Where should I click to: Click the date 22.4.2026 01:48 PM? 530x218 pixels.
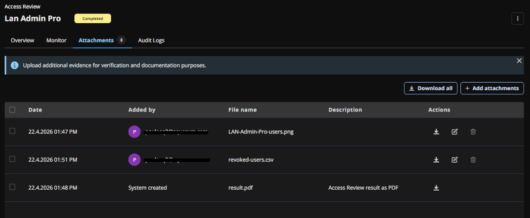pos(53,188)
